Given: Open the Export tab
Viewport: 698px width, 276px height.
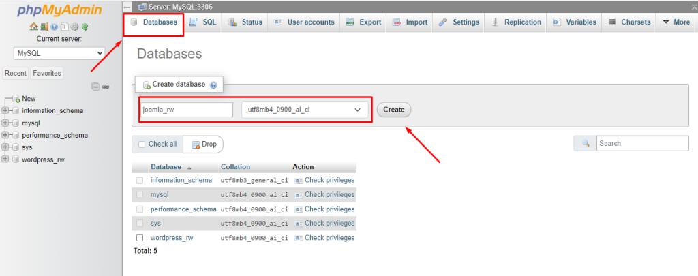Looking at the screenshot, I should click(x=364, y=22).
